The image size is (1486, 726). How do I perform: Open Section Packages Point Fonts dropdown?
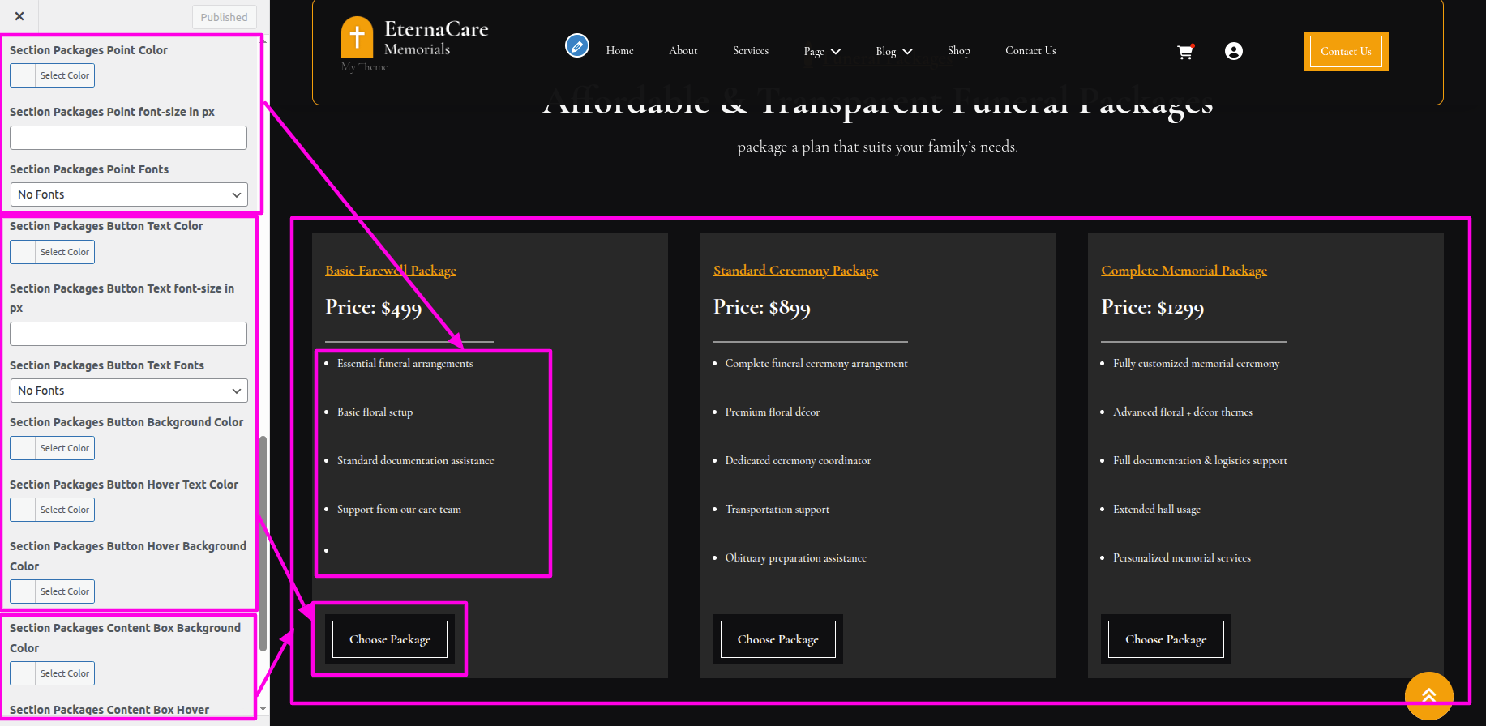(129, 194)
